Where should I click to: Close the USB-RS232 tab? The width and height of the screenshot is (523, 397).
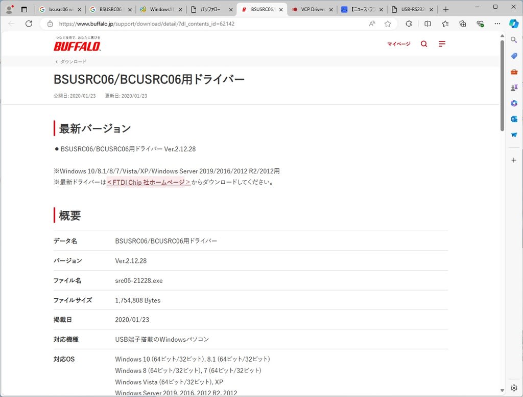pos(431,10)
